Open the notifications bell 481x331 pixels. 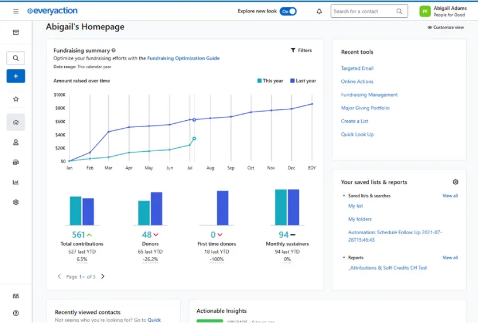pyautogui.click(x=319, y=11)
